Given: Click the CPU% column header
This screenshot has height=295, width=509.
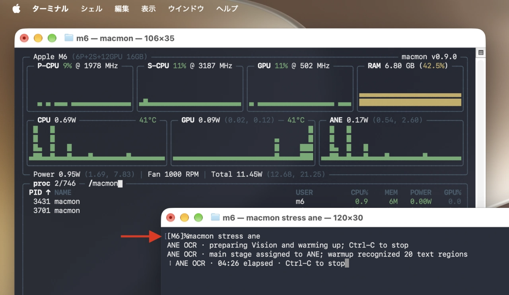Looking at the screenshot, I should pos(359,192).
